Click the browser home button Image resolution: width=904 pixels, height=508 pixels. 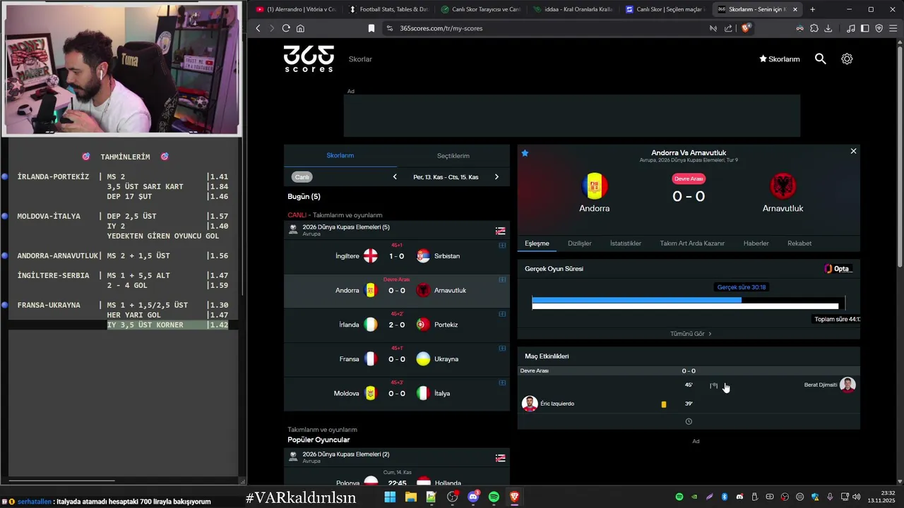coord(300,28)
